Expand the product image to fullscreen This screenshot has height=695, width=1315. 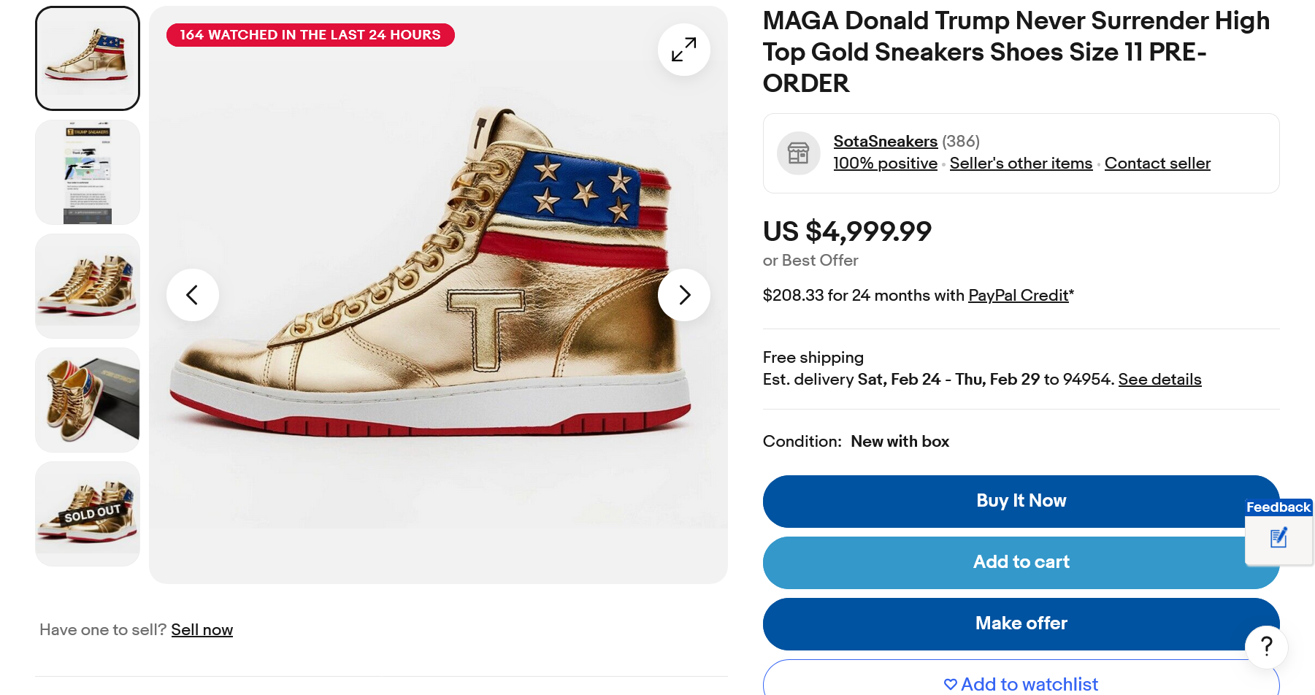(x=683, y=50)
